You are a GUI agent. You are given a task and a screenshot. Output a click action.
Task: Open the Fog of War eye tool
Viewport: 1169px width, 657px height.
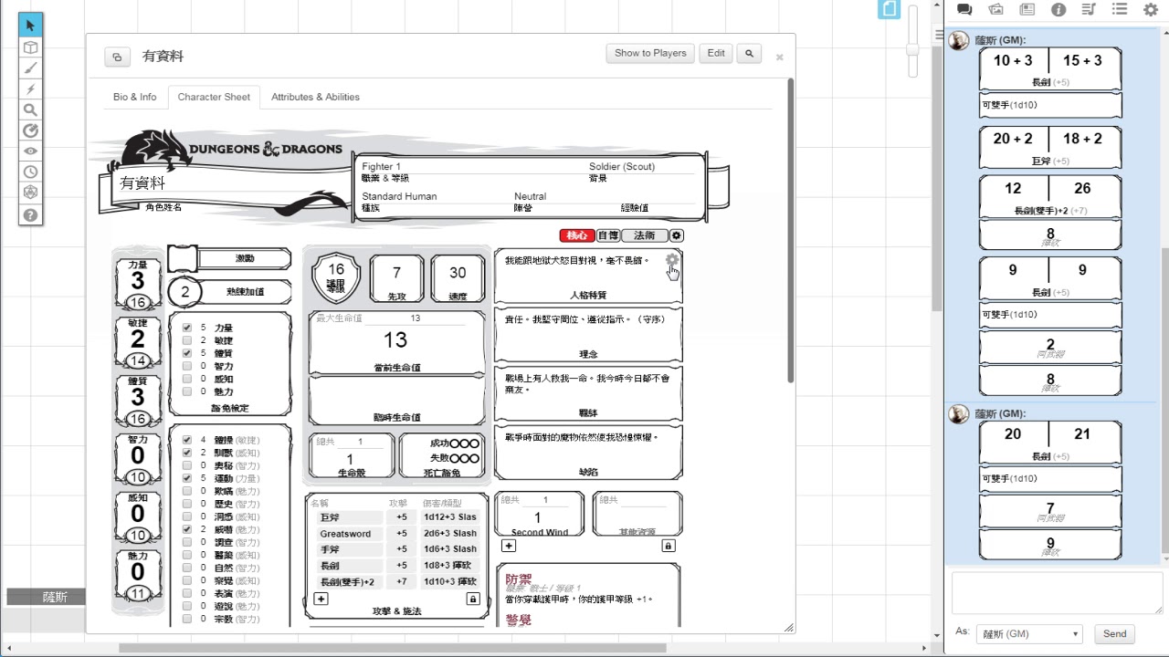[30, 151]
